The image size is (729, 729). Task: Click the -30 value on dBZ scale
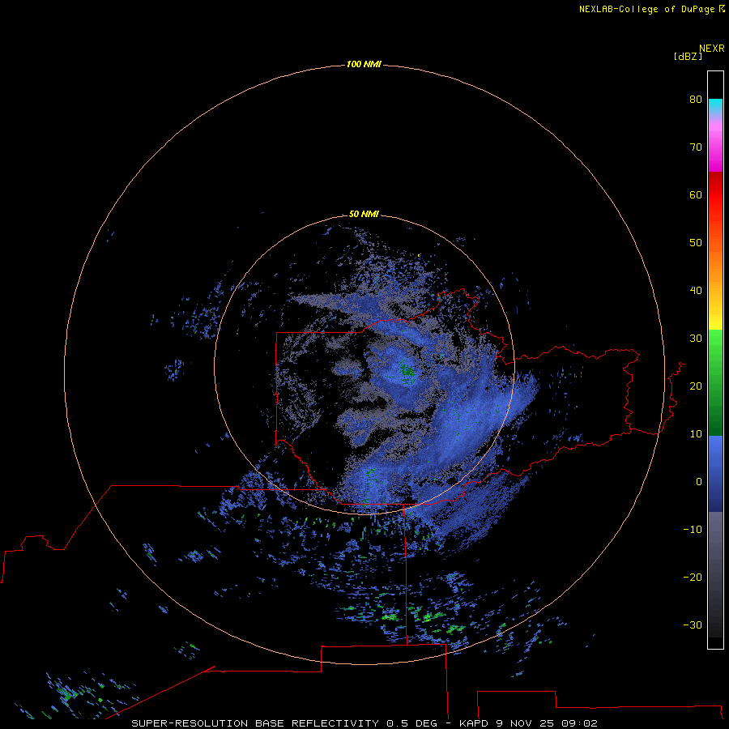pos(693,625)
